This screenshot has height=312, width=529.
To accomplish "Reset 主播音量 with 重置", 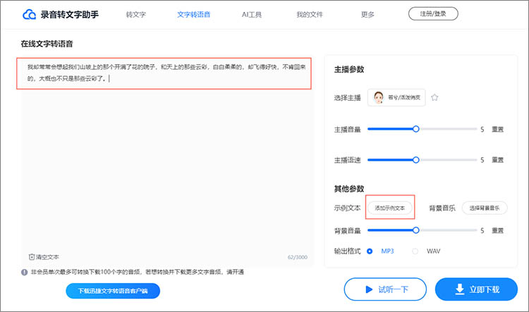I will click(498, 130).
